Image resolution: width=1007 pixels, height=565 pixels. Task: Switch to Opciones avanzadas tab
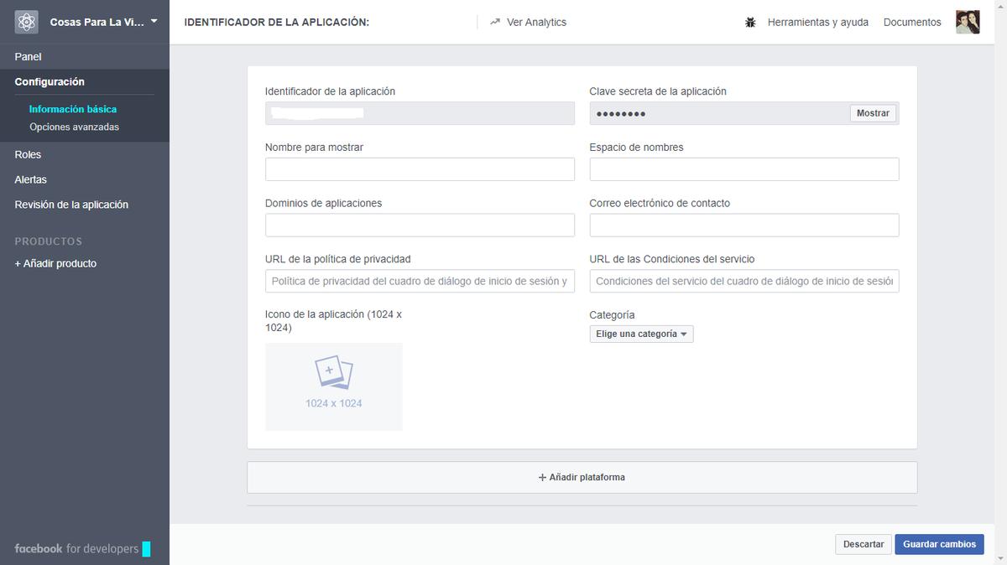(72, 127)
